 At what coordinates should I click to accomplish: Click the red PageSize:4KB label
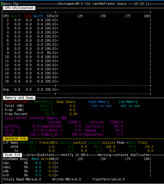16,102
